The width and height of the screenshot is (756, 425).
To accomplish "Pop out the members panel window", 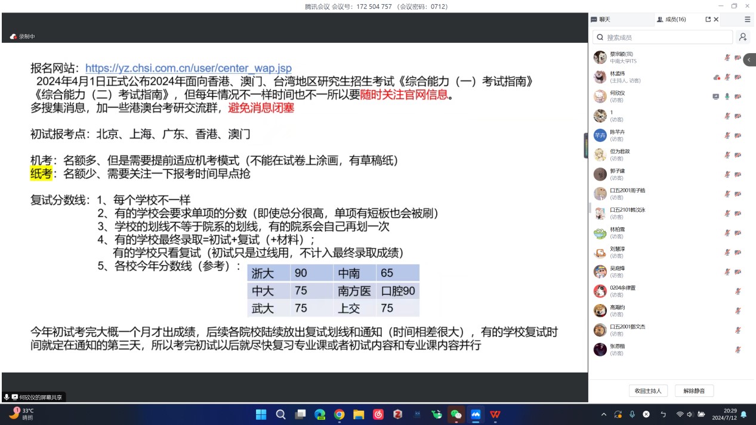I will 708,20.
